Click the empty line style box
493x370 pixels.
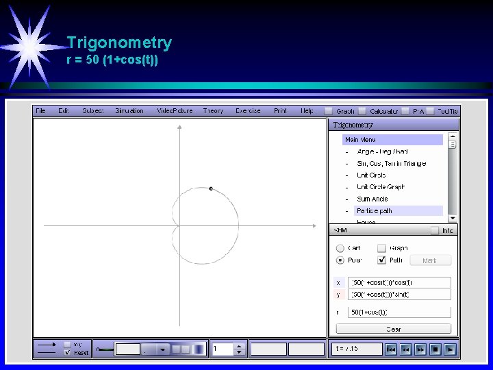tap(127, 349)
